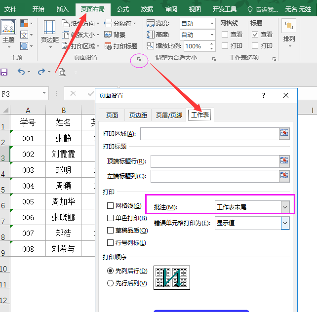Open theme effects dropdown icon
Image resolution: width=317 pixels, height=312 pixels.
(x=27, y=46)
